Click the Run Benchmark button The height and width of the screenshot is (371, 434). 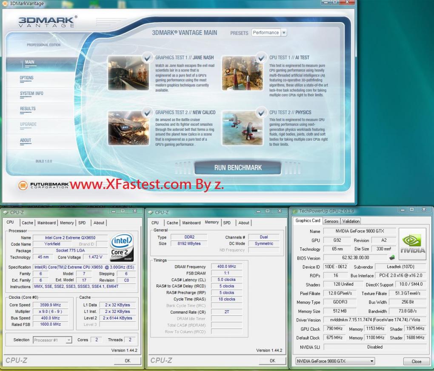238,167
